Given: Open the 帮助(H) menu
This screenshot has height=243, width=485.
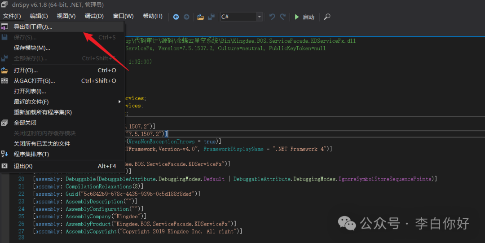Looking at the screenshot, I should (x=153, y=16).
